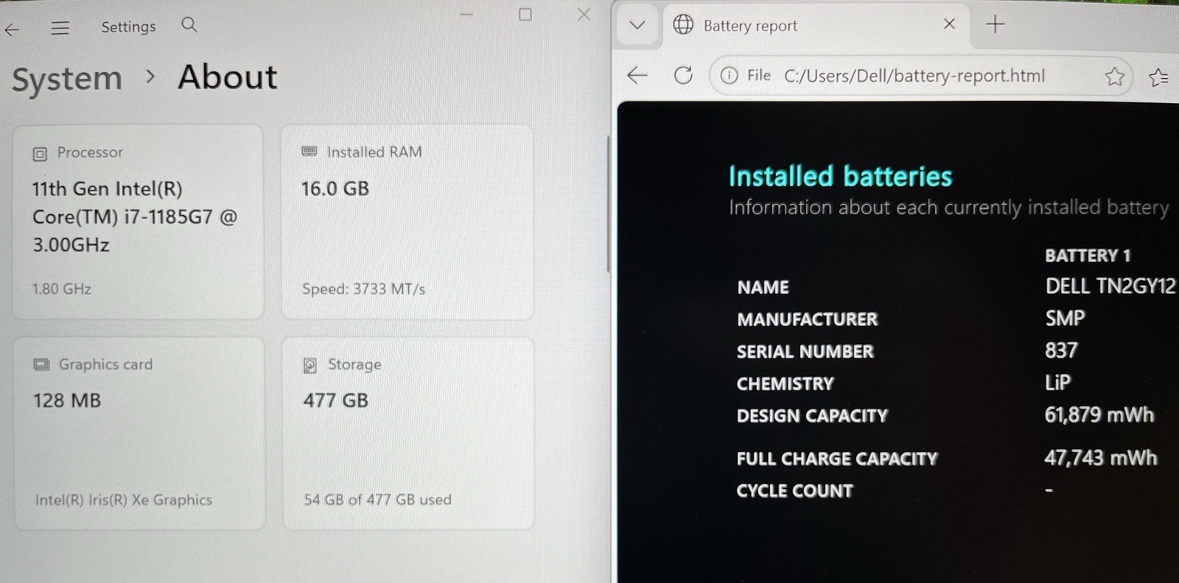This screenshot has width=1179, height=583.
Task: Open Settings search magnifier icon
Action: tap(189, 24)
